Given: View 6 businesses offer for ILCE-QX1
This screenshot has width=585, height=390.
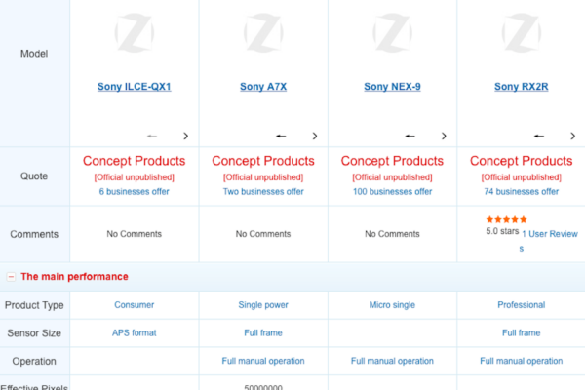Looking at the screenshot, I should pyautogui.click(x=135, y=192).
